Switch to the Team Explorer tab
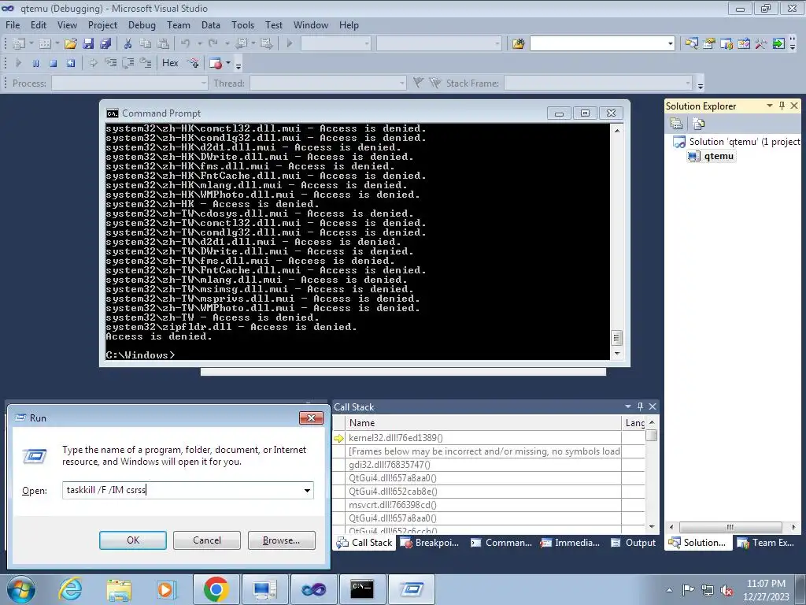 pyautogui.click(x=766, y=543)
